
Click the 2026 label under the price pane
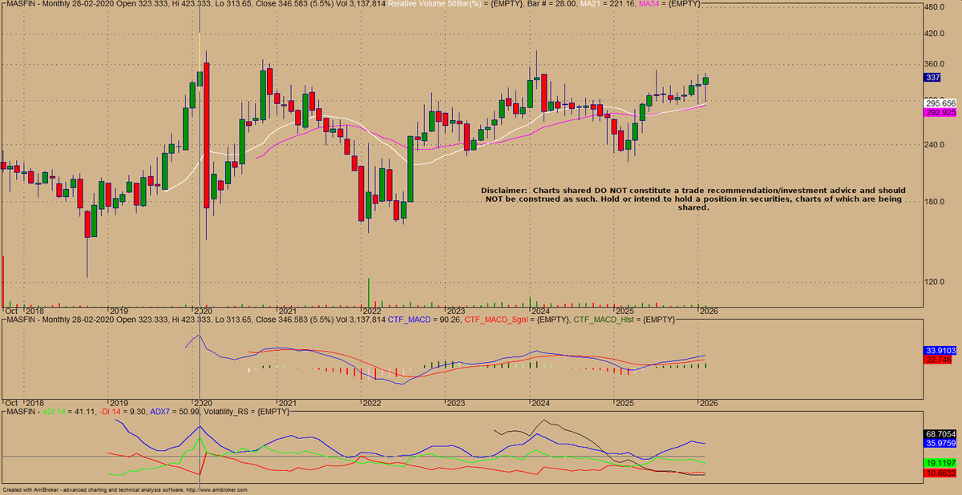[708, 311]
